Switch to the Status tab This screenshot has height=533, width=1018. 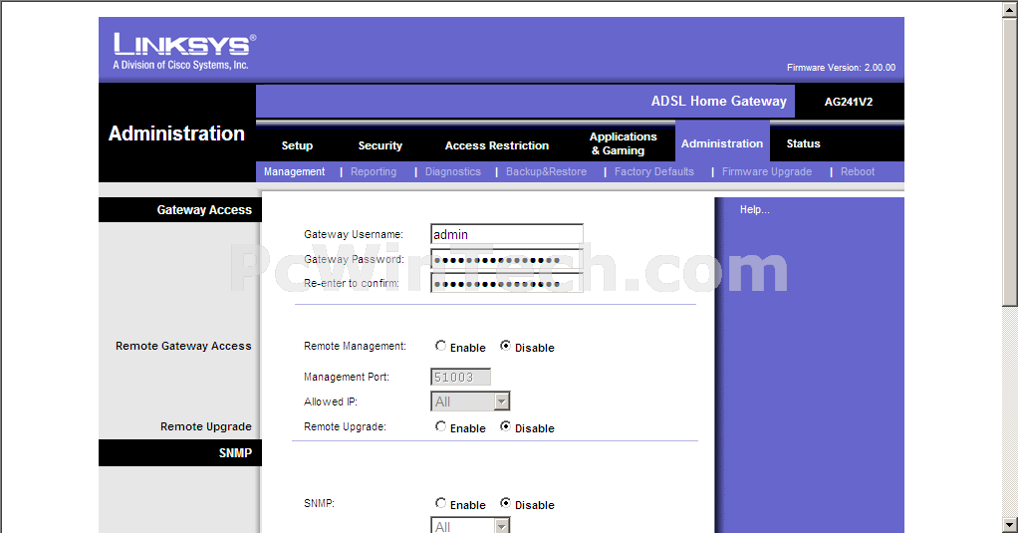pos(803,143)
